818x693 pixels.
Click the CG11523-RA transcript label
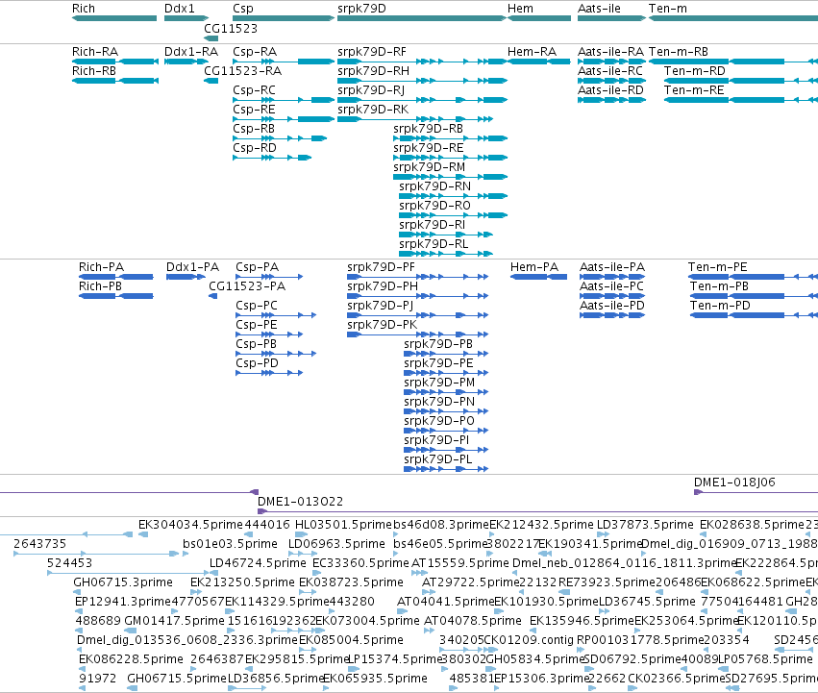[x=242, y=71]
